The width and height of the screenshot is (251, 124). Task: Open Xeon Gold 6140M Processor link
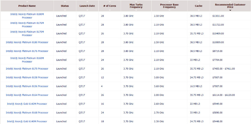[27, 121]
